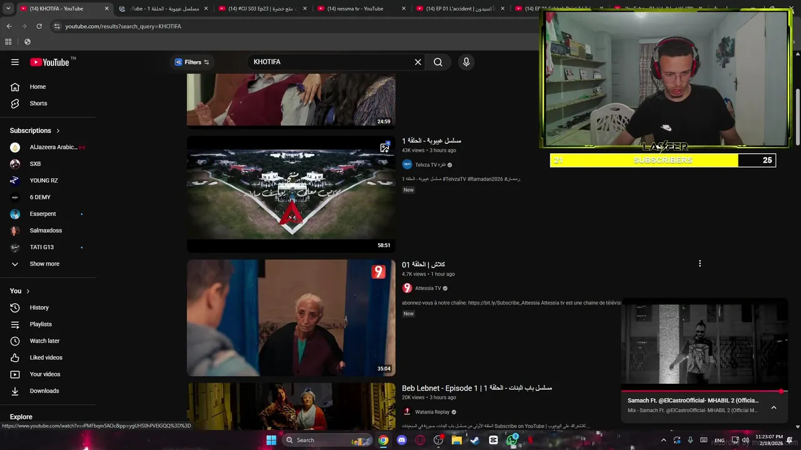Image resolution: width=801 pixels, height=450 pixels.
Task: Open the Telvza TV channel link
Action: coord(430,165)
